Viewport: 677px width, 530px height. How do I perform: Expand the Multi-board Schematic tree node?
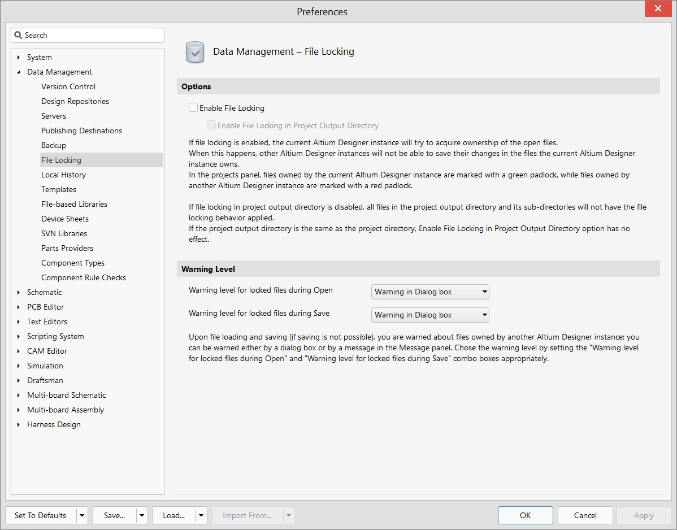tap(18, 395)
